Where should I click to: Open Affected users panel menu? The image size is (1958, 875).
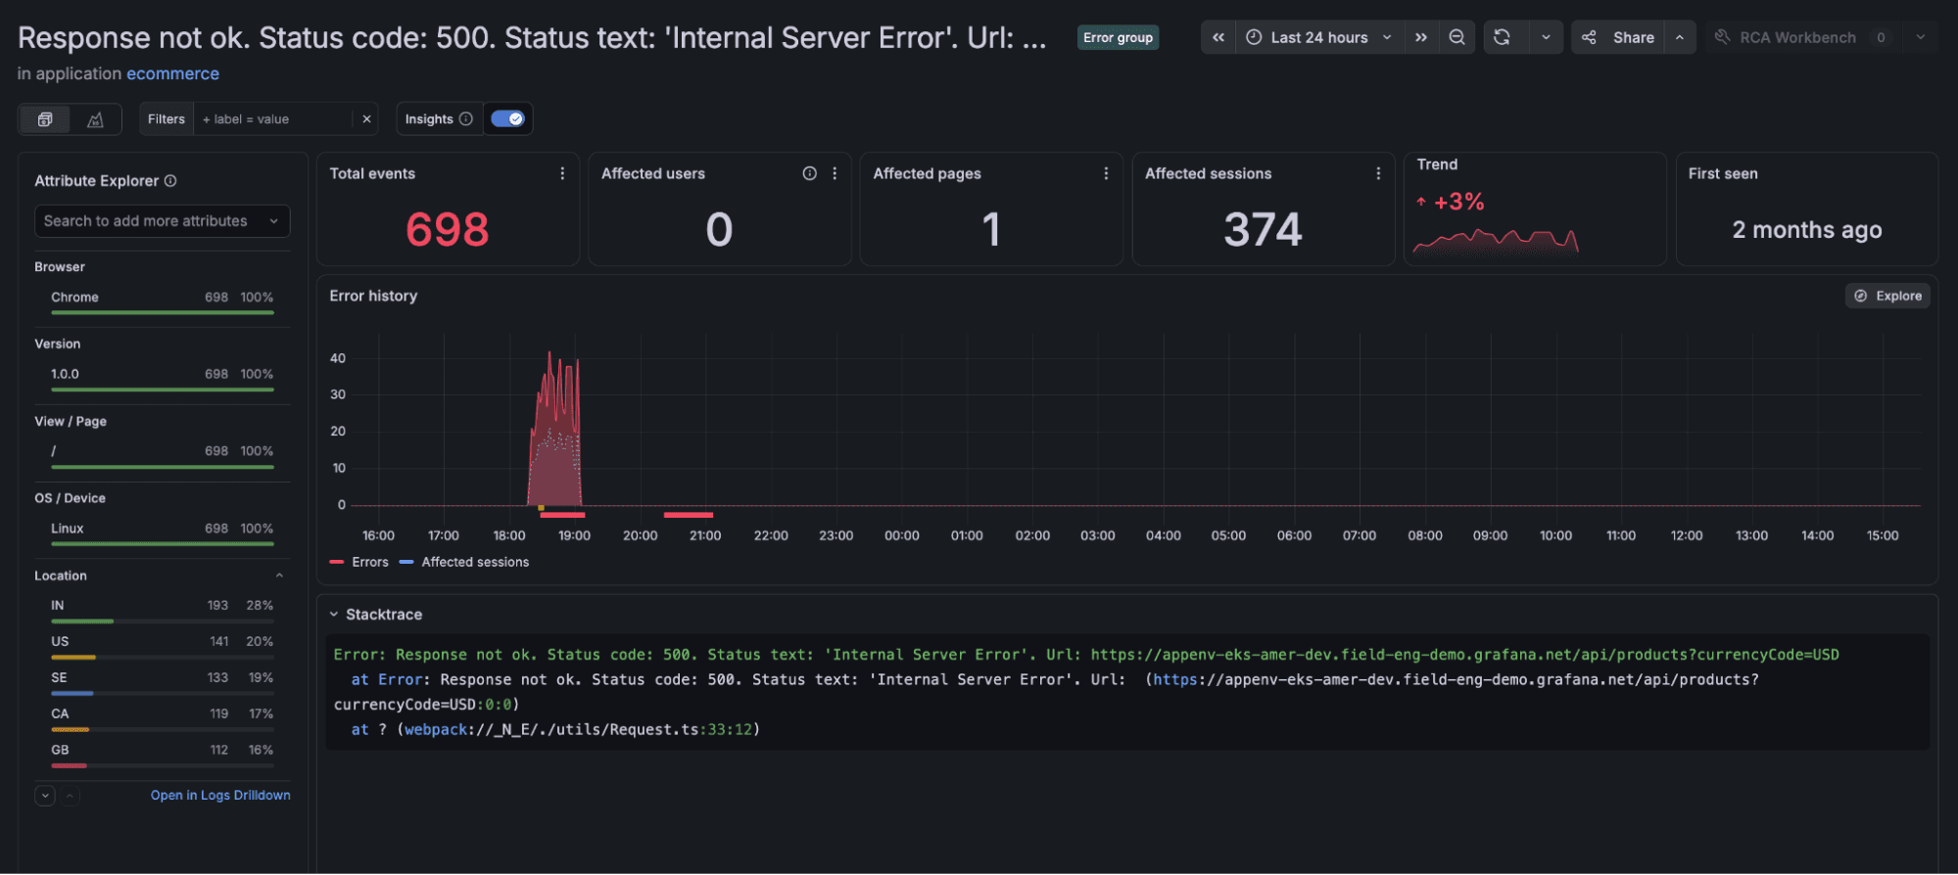click(835, 173)
